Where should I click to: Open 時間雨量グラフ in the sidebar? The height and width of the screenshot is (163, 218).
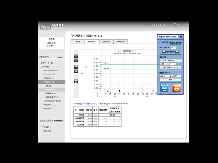pyautogui.click(x=52, y=90)
